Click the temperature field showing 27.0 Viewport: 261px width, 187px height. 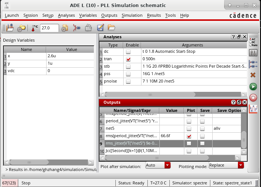click(50, 28)
